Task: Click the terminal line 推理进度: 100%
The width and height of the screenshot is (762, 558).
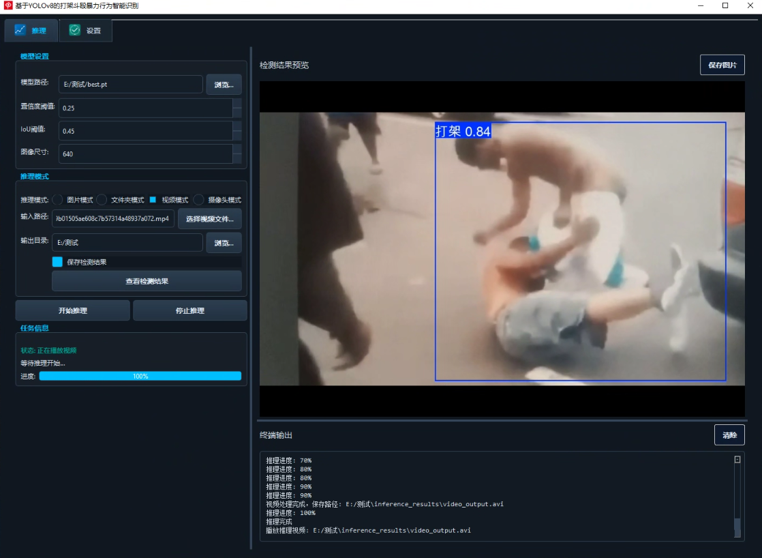Action: tap(290, 513)
